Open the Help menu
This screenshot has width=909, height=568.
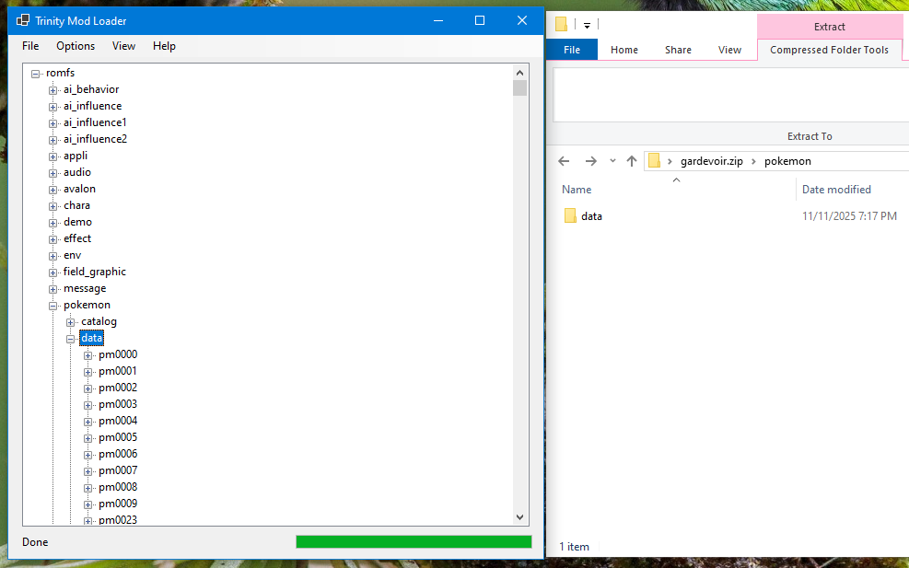tap(164, 46)
